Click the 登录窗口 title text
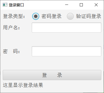 coord(16,5)
